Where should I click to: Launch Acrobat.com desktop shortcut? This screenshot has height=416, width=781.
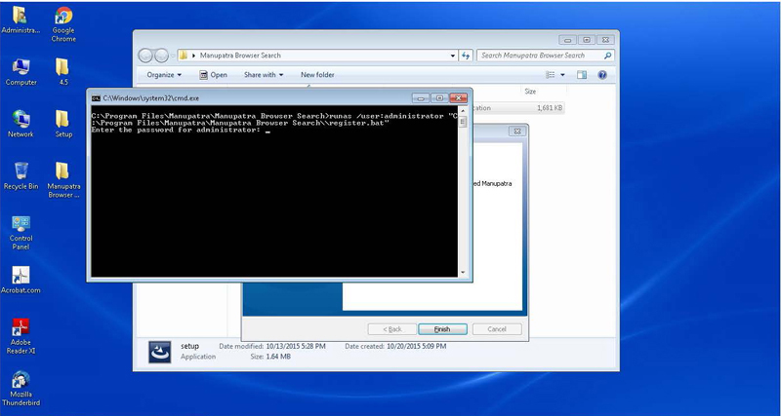(x=21, y=280)
